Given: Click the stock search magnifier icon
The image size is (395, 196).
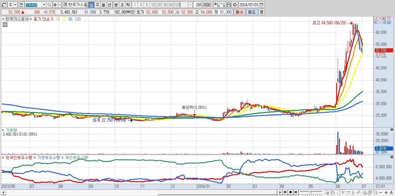Looking at the screenshot, I should (x=49, y=5).
